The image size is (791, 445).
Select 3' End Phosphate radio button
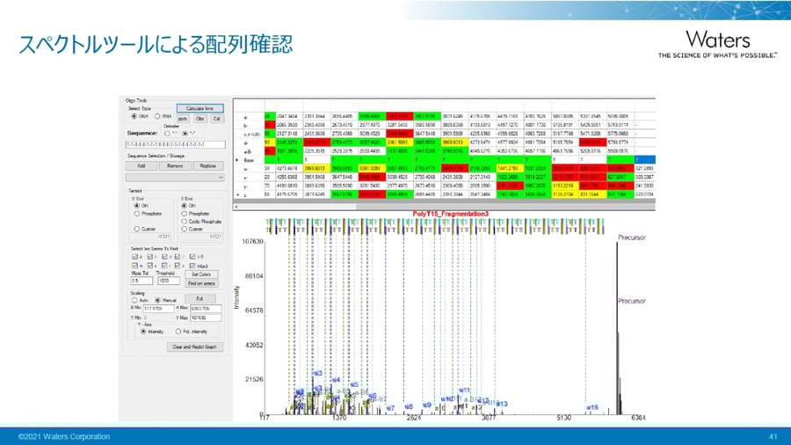(x=185, y=214)
